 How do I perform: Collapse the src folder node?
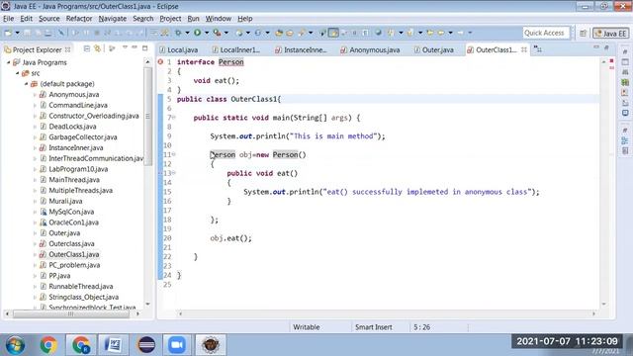[x=18, y=73]
